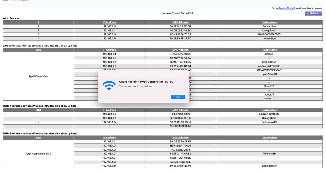Click the 2.4GHz table Device Name header
The height and width of the screenshot is (171, 326).
pyautogui.click(x=269, y=50)
